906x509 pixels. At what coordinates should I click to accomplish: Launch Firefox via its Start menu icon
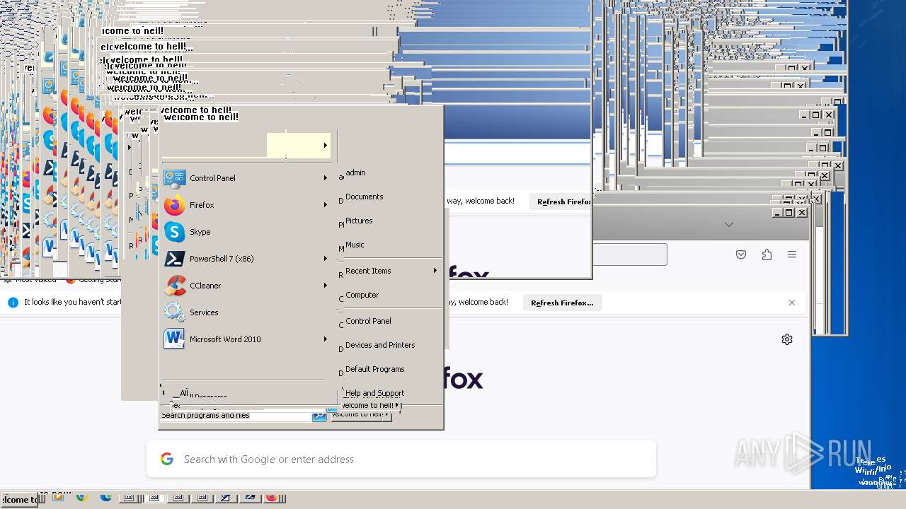click(x=175, y=205)
